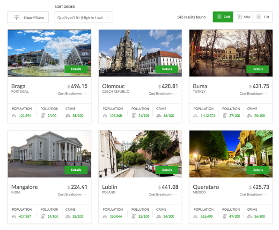
Task: Click Bursa's crime icon
Action: click(250, 116)
